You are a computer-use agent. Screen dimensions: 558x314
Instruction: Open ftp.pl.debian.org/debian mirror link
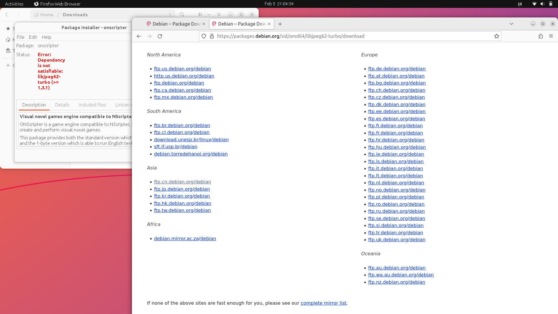[x=396, y=197]
